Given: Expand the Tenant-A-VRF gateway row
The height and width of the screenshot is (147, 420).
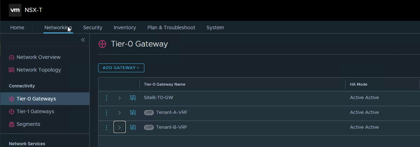Looking at the screenshot, I should (120, 112).
